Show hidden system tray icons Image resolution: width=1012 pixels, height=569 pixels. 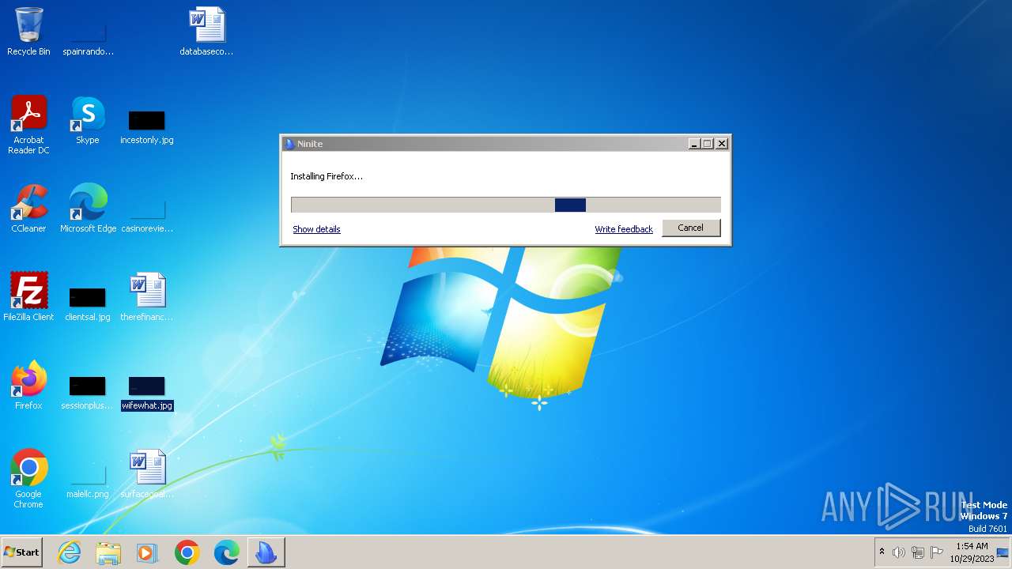[882, 552]
